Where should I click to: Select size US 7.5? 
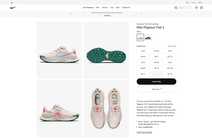170,57
